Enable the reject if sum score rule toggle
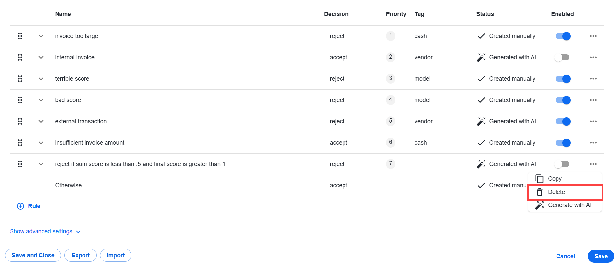 tap(562, 164)
